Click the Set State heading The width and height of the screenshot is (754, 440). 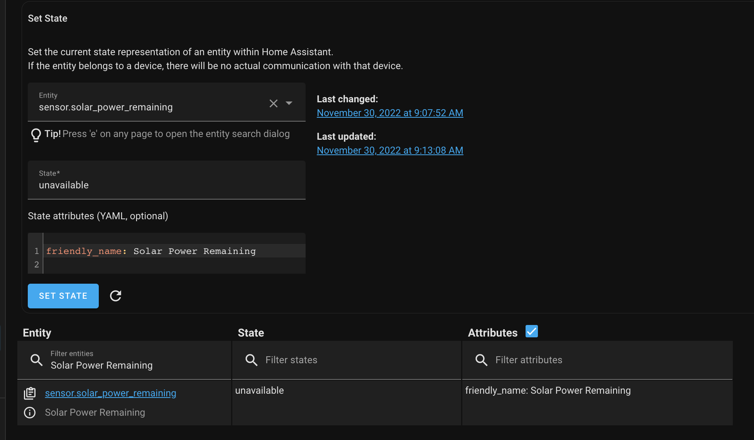[47, 18]
